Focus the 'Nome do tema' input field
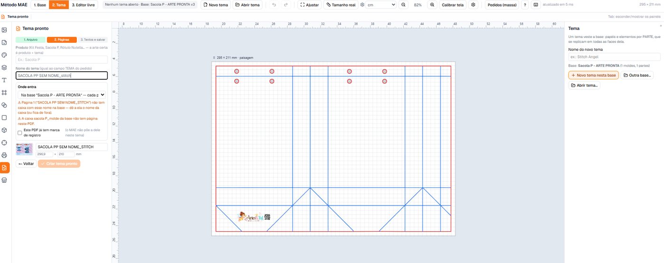Image resolution: width=664 pixels, height=263 pixels. point(62,75)
